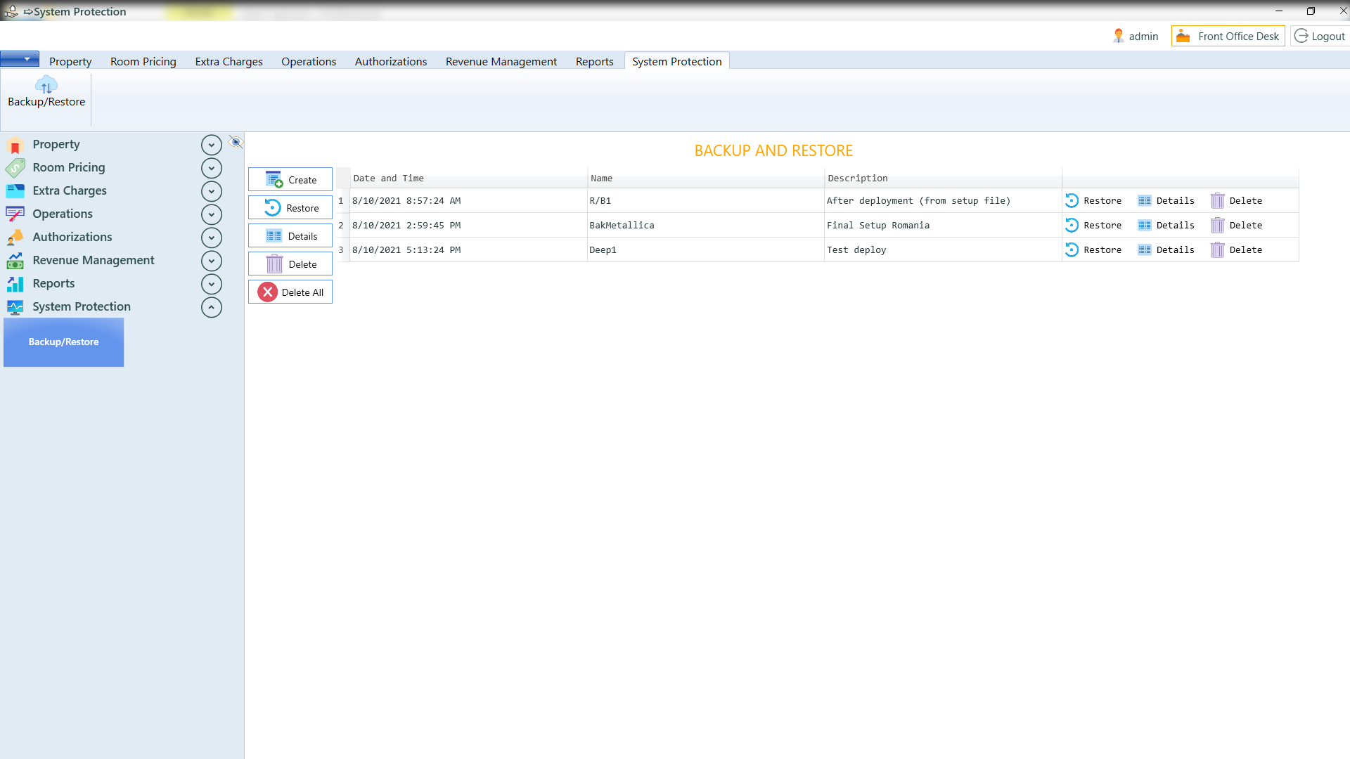Click the Deep1 name cell
Viewport: 1350px width, 759px height.
[x=706, y=249]
